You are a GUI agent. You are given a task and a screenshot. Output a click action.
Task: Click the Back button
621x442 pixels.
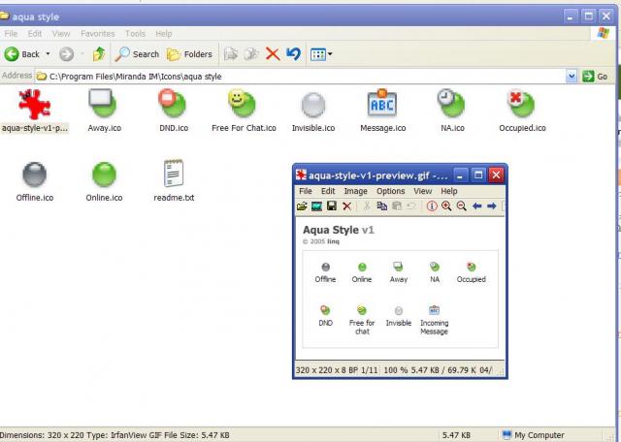(x=22, y=54)
